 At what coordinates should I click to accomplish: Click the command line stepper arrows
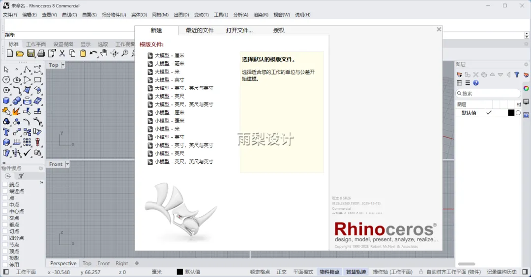pyautogui.click(x=526, y=35)
